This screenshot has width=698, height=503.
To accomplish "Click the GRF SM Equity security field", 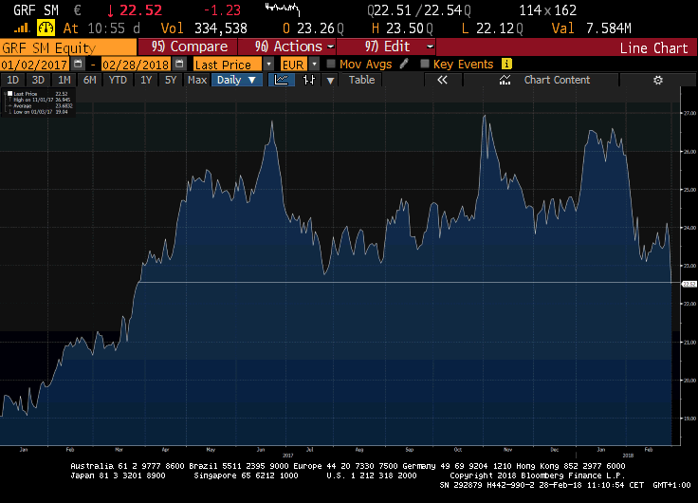I will click(68, 47).
